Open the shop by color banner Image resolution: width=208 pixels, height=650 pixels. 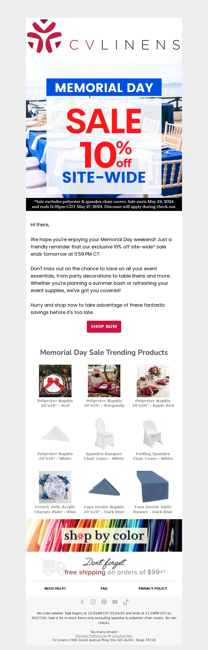point(104,536)
